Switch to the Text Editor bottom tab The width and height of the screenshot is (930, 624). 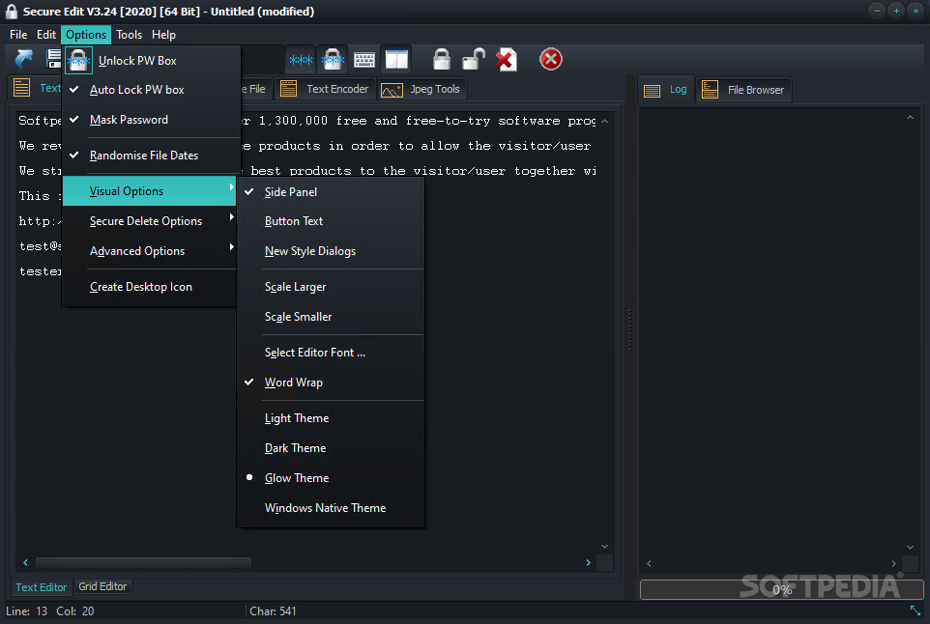point(41,587)
